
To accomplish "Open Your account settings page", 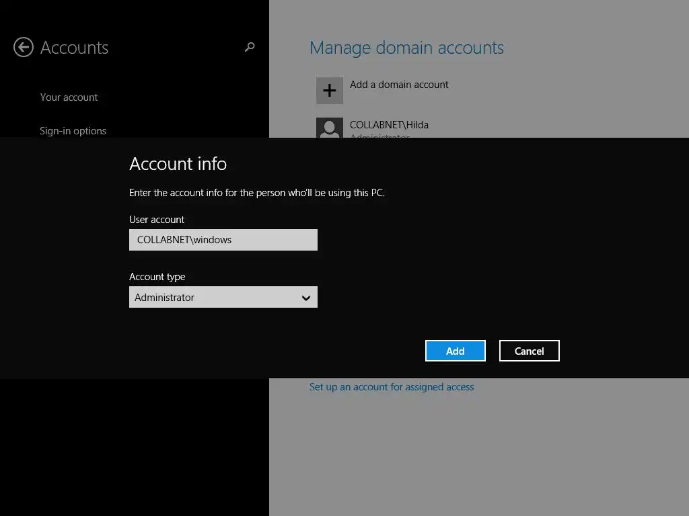I will (69, 97).
